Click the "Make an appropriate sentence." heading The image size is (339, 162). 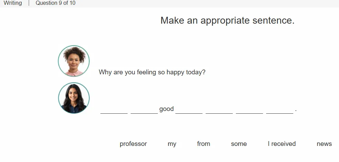(x=228, y=21)
